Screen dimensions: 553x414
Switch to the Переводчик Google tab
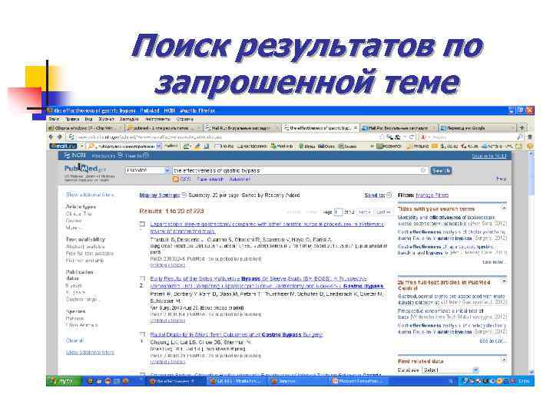click(477, 128)
